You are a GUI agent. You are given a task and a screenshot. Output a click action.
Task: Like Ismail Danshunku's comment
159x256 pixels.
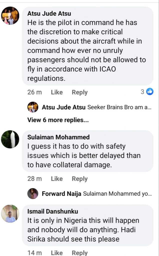click(x=57, y=253)
